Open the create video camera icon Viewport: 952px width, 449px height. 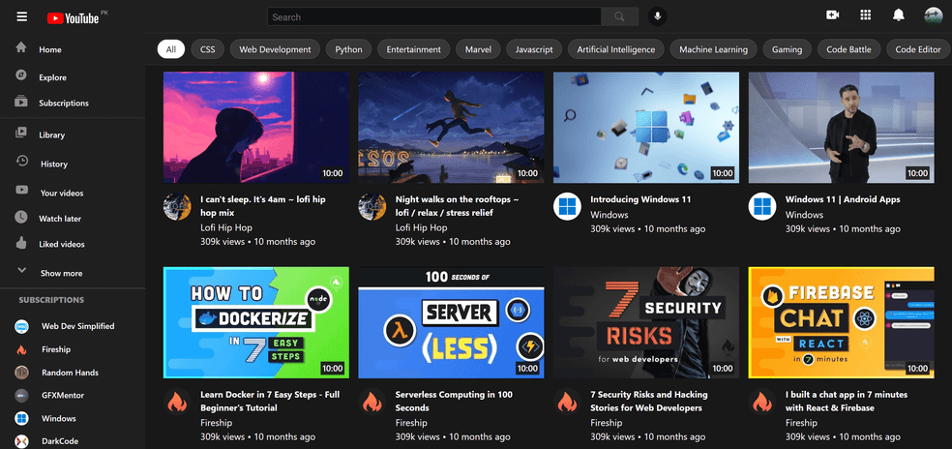[832, 15]
